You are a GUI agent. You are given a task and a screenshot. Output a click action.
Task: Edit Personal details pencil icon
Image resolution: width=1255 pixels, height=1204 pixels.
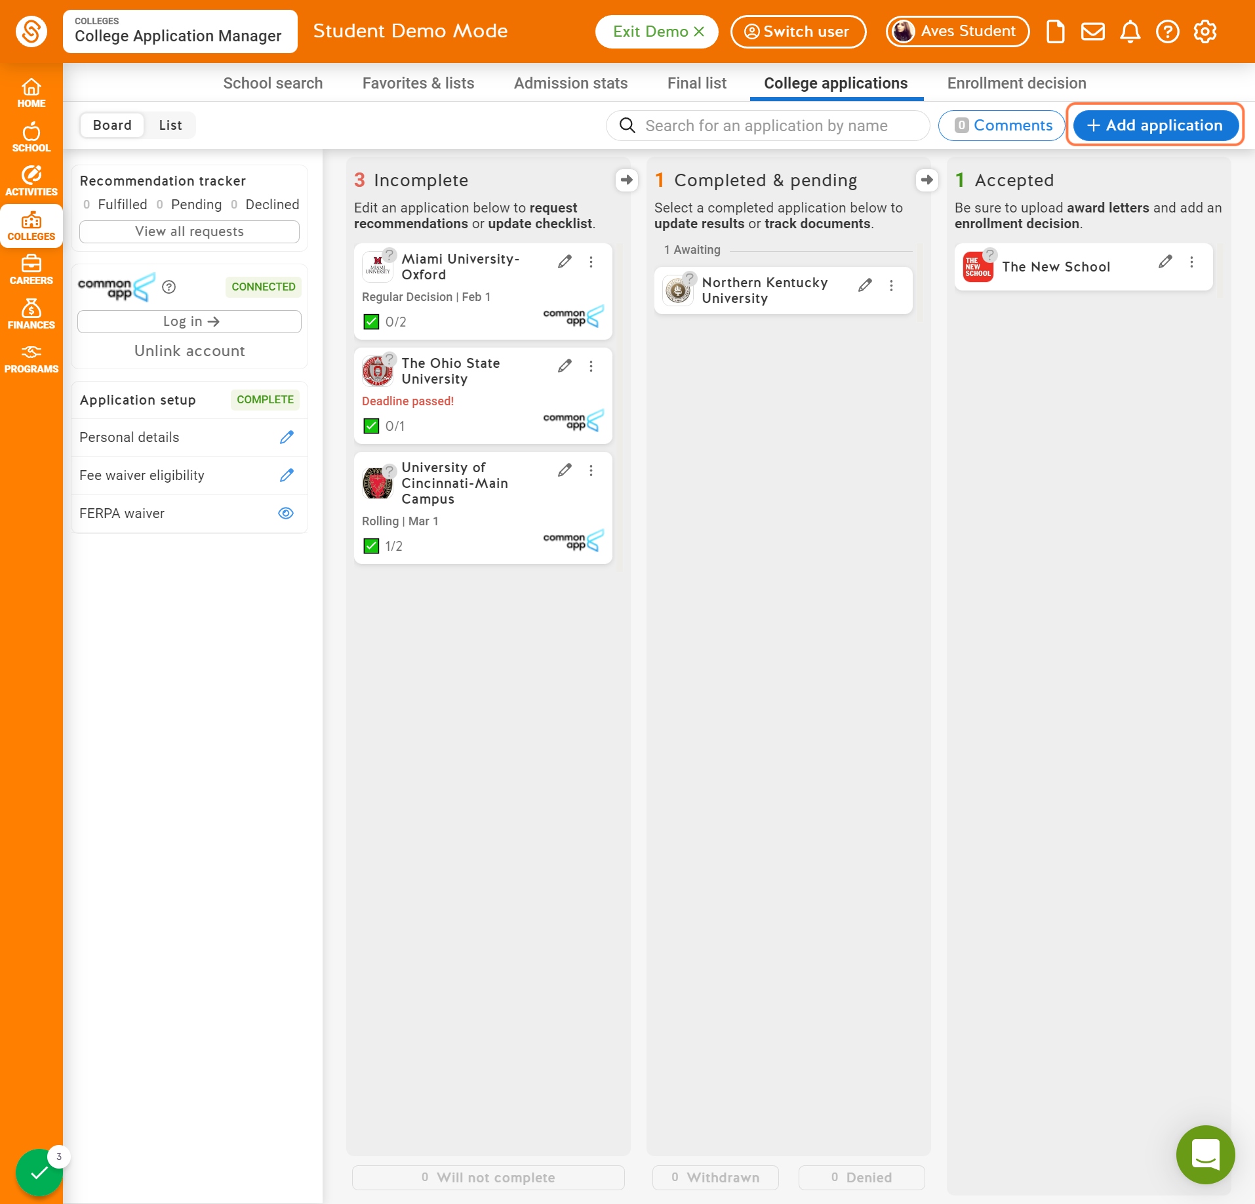[287, 437]
